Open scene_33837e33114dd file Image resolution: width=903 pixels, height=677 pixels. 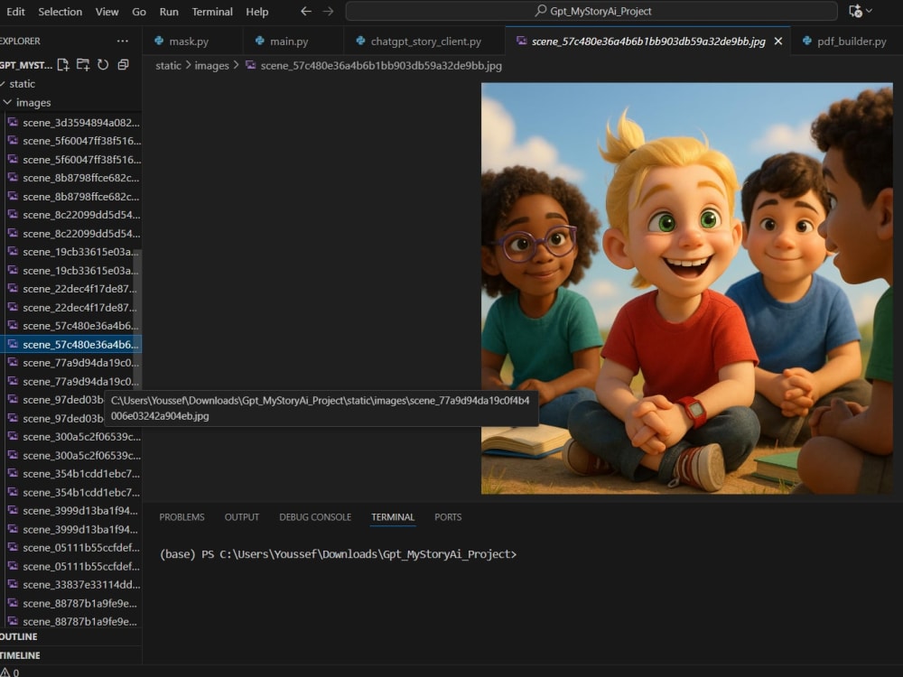click(x=72, y=584)
